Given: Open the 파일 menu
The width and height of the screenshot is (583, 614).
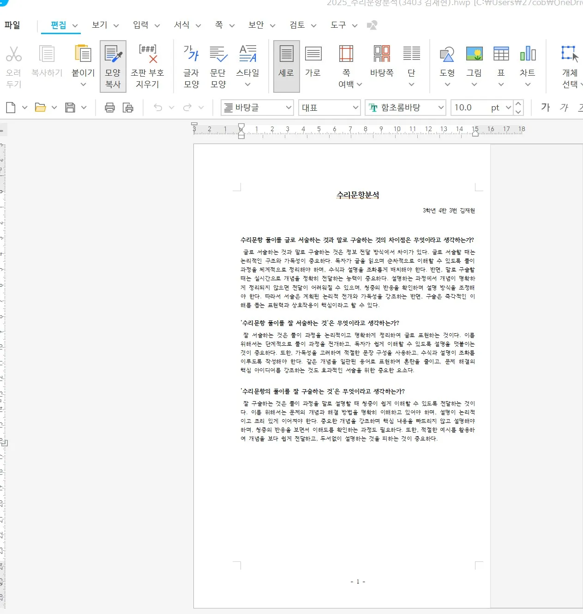Looking at the screenshot, I should [12, 25].
